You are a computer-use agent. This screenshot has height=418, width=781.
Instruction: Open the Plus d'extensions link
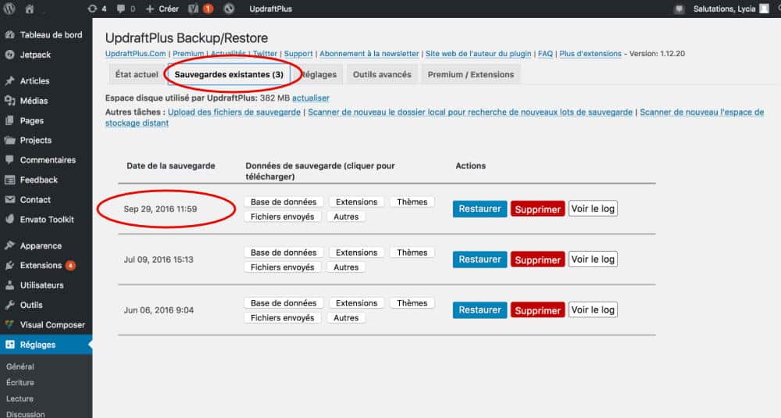590,53
